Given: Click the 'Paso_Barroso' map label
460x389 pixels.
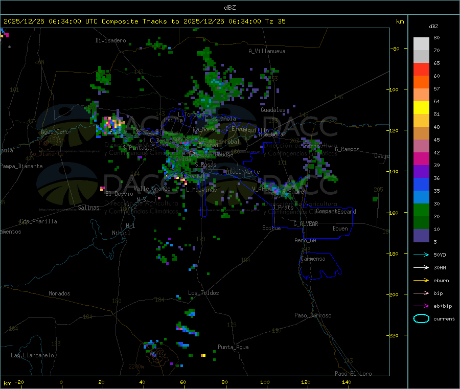Looking at the screenshot, I should 313,315.
